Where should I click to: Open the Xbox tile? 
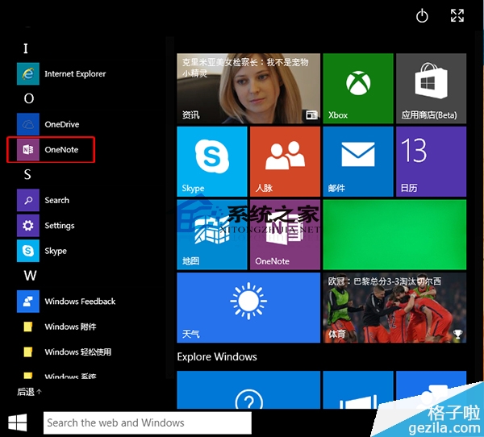(358, 89)
